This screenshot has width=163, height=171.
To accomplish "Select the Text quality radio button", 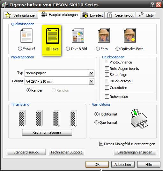I will click(x=48, y=49).
